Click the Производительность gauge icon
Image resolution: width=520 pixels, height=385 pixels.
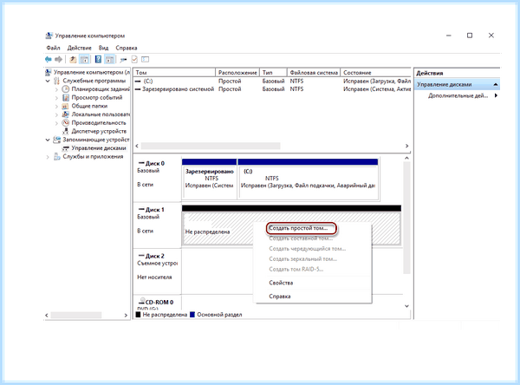[x=66, y=123]
